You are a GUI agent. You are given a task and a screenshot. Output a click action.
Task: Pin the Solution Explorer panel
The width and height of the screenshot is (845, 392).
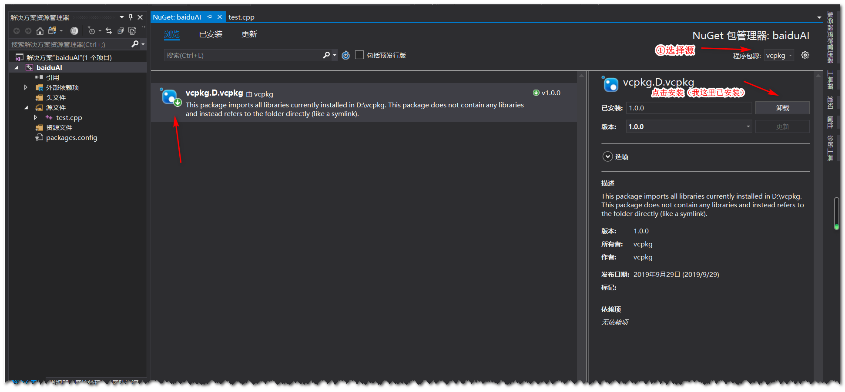[x=131, y=17]
